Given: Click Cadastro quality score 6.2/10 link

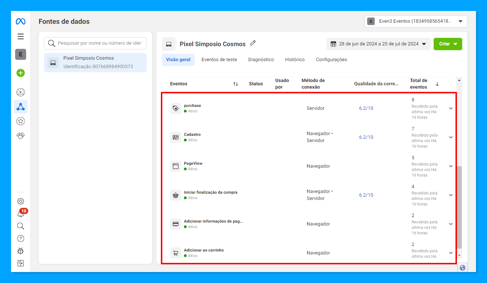Looking at the screenshot, I should pyautogui.click(x=366, y=137).
